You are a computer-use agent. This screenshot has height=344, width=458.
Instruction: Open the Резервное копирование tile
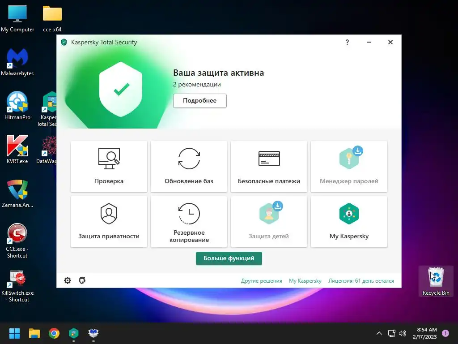point(189,221)
